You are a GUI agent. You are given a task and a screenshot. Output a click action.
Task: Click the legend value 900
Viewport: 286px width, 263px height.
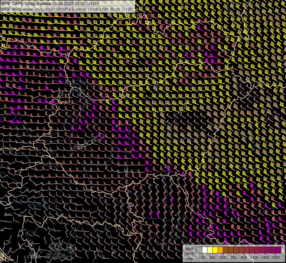click(244, 257)
